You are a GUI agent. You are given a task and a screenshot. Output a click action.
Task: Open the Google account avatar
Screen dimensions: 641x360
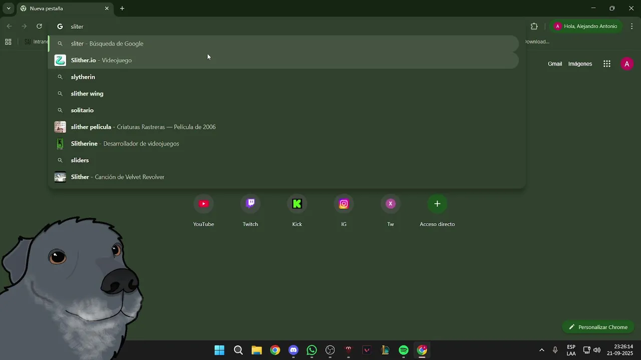pyautogui.click(x=627, y=64)
